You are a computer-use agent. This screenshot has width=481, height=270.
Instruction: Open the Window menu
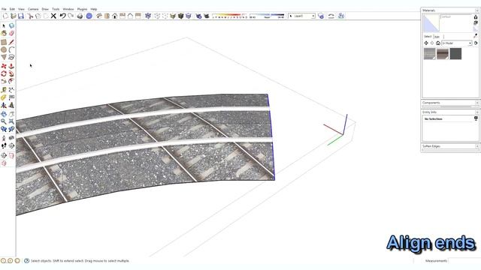pyautogui.click(x=68, y=9)
